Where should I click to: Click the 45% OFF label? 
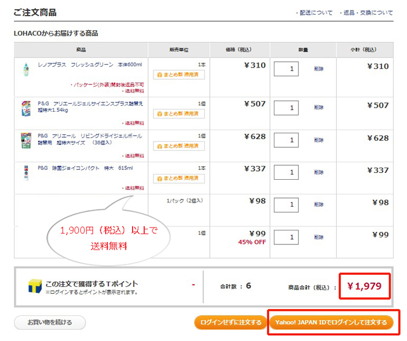[252, 242]
